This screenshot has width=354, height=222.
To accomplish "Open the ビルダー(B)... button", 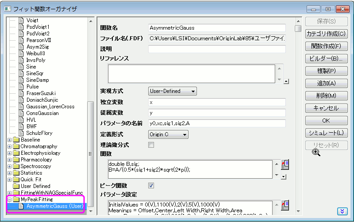I will [x=326, y=59].
